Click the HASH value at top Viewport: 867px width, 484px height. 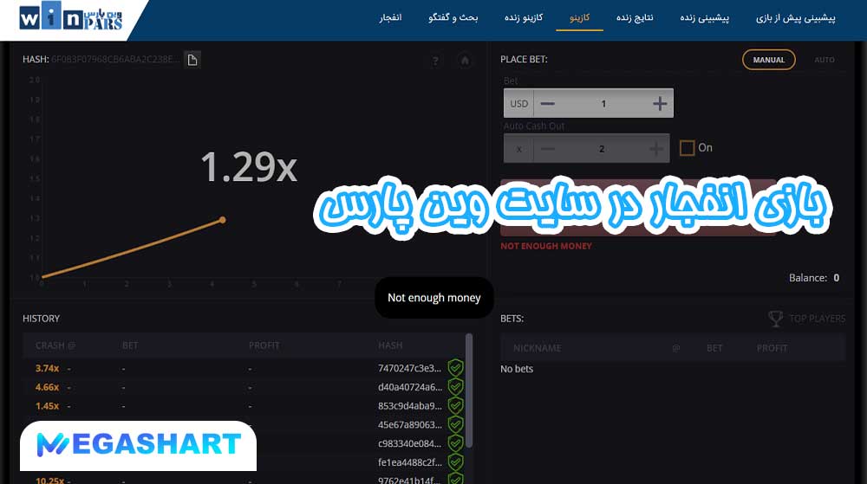pyautogui.click(x=115, y=59)
